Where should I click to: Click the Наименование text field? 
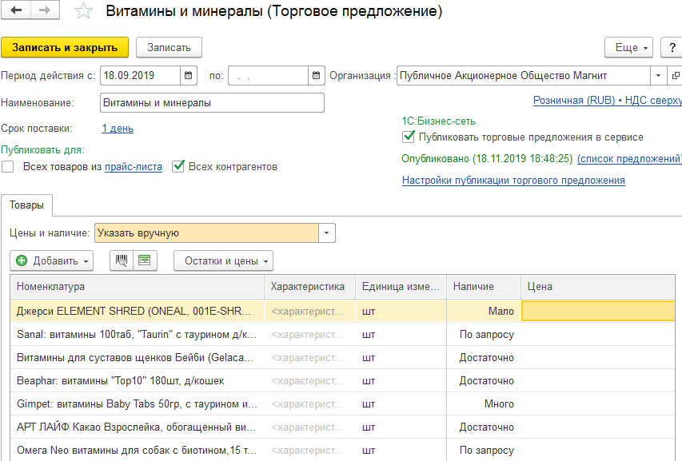click(212, 103)
